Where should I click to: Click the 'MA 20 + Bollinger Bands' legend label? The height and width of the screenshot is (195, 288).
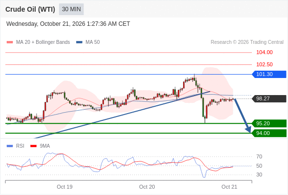[43, 42]
